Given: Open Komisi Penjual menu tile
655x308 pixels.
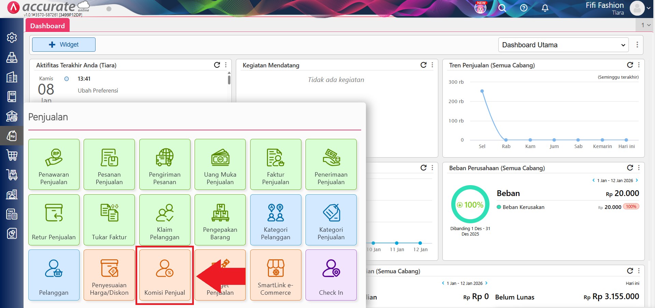Looking at the screenshot, I should coord(165,275).
